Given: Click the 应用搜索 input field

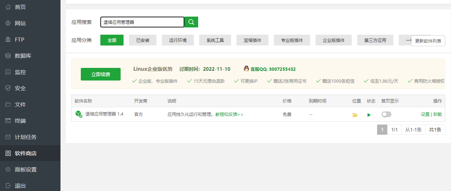Looking at the screenshot, I should (142, 22).
